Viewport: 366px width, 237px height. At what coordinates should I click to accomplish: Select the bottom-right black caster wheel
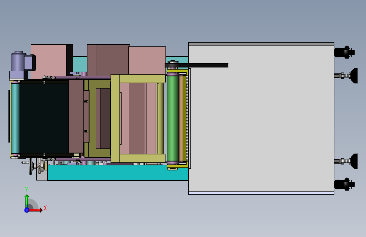coord(344,185)
